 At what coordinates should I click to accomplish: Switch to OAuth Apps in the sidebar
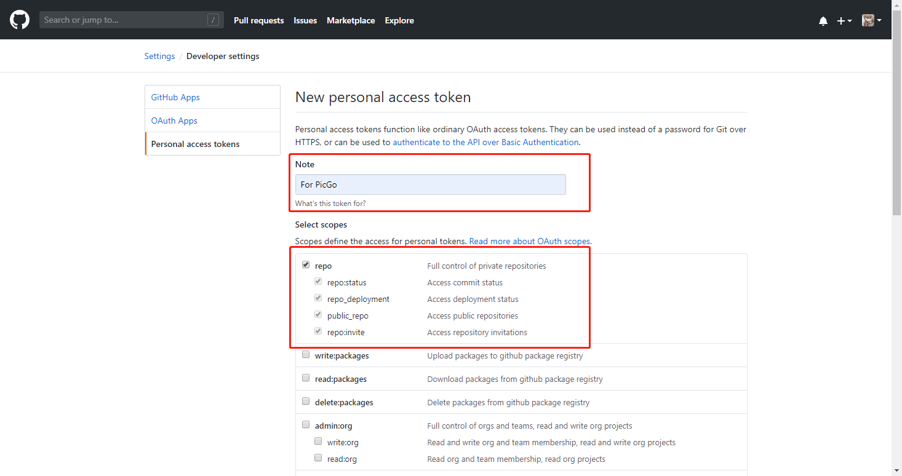(213, 121)
